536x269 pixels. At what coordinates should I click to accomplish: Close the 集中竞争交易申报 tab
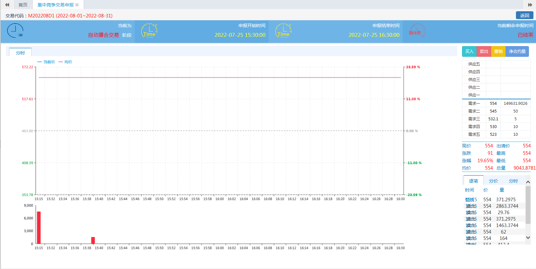[77, 5]
